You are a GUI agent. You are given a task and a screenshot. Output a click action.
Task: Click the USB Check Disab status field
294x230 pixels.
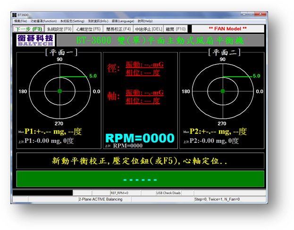pyautogui.click(x=168, y=193)
